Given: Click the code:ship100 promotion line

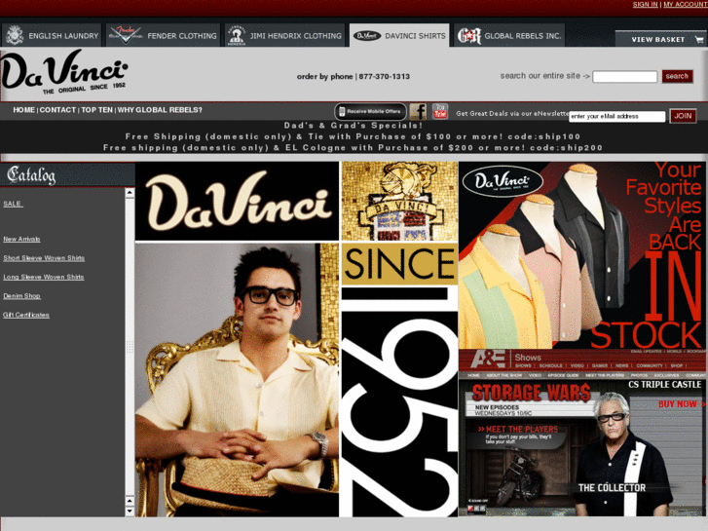Looking at the screenshot, I should (x=353, y=136).
